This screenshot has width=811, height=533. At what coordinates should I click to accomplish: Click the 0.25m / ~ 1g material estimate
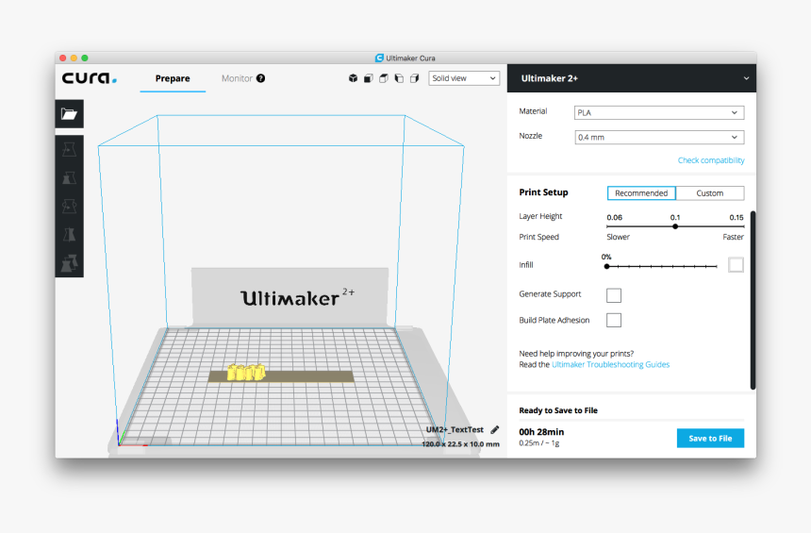click(x=539, y=443)
